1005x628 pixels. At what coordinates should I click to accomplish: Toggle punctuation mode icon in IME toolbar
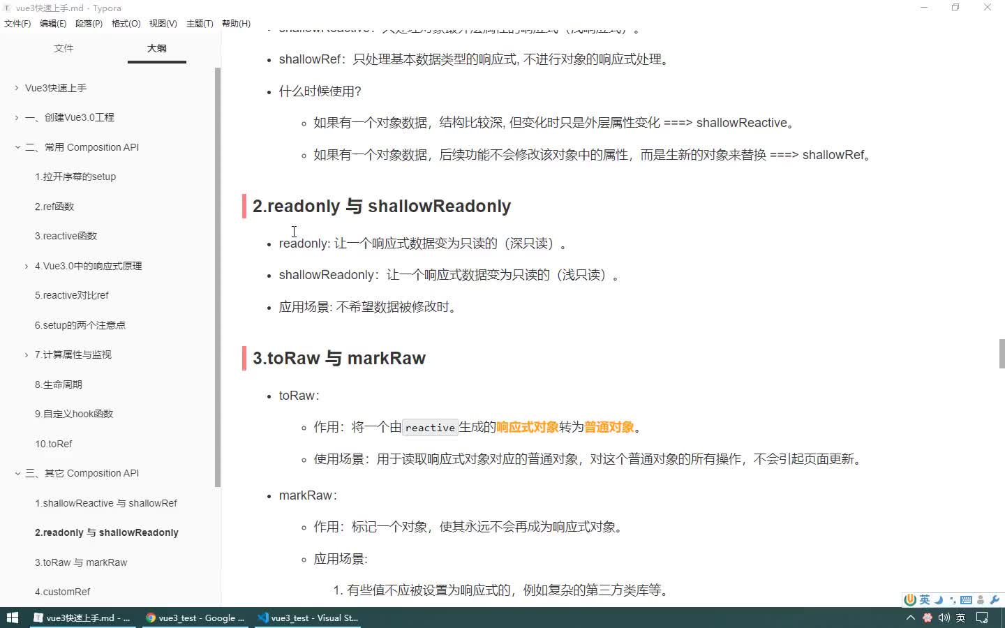(953, 600)
